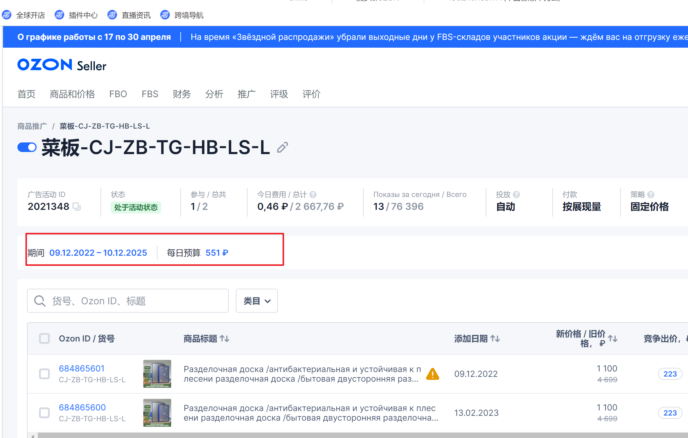Click the help icon beside 投放
Screen dimensions: 688x438
click(516, 195)
